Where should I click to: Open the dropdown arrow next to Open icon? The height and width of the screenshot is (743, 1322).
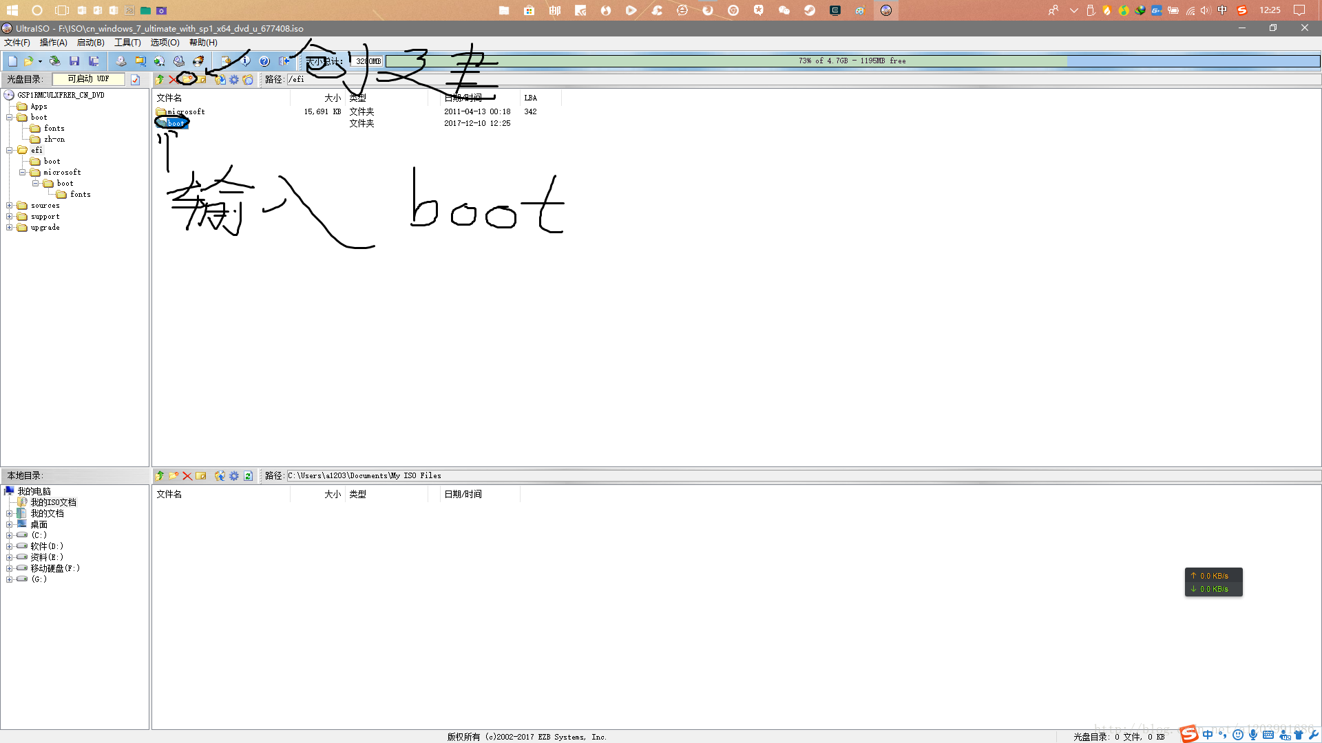click(x=40, y=61)
